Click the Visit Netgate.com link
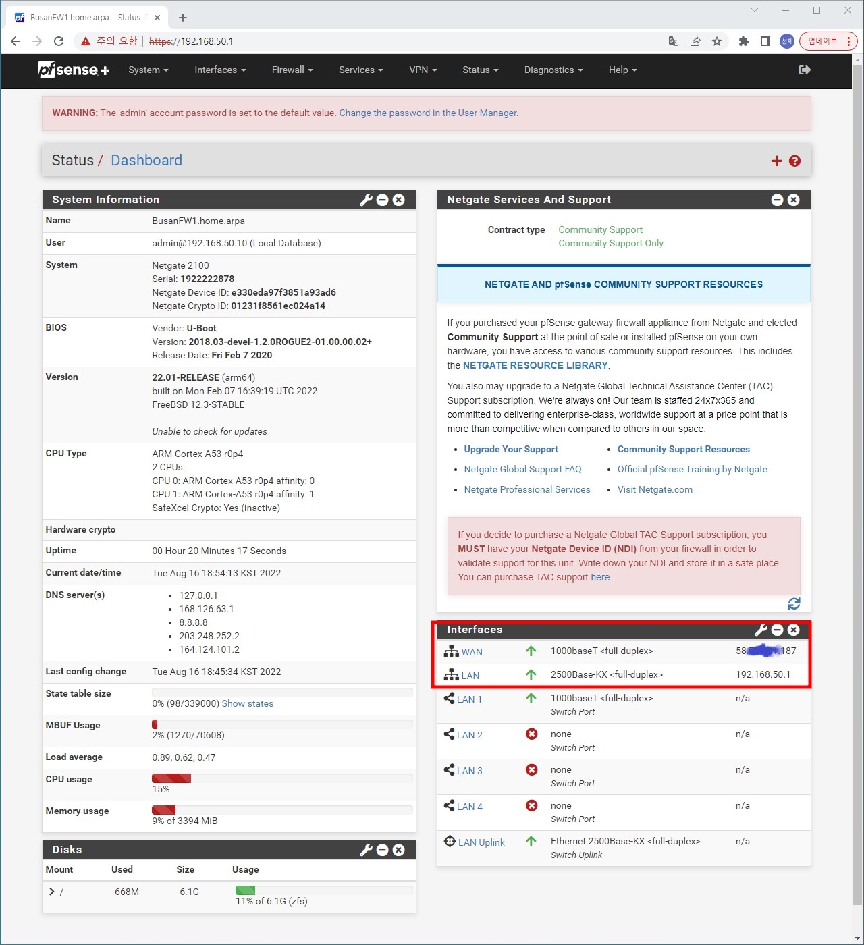This screenshot has width=864, height=945. (655, 489)
